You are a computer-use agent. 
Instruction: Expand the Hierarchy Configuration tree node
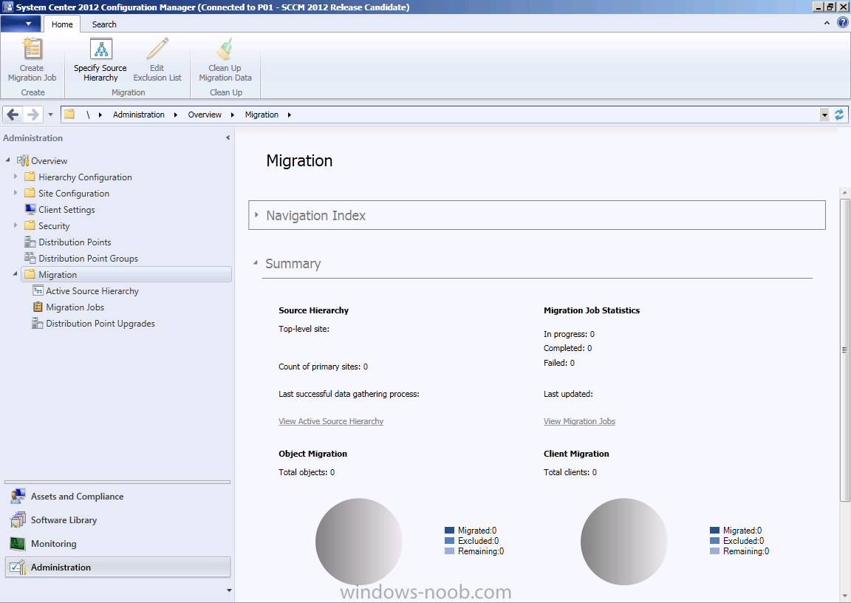tap(16, 177)
